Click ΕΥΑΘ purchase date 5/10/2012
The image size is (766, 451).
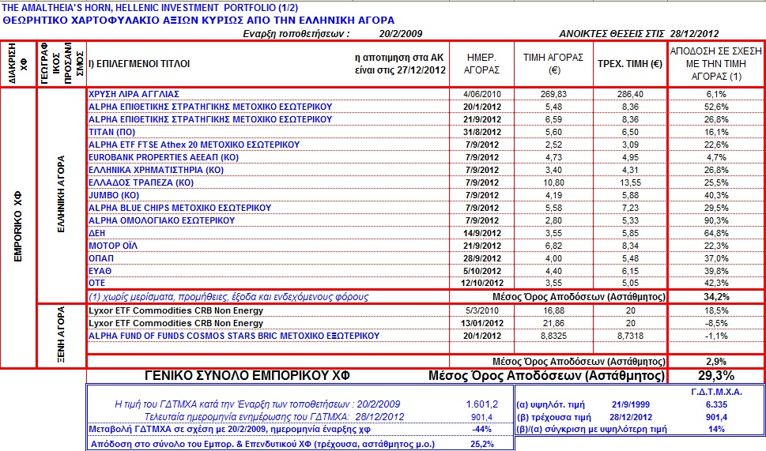481,271
